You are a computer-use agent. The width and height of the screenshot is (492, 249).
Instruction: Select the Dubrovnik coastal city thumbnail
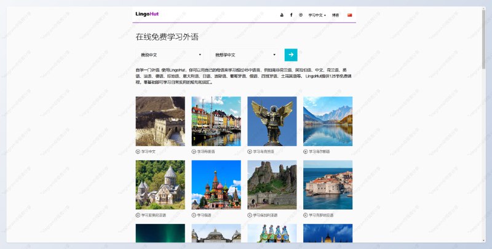328,185
